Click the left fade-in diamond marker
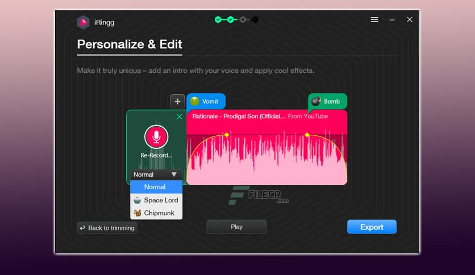The width and height of the screenshot is (475, 275). pyautogui.click(x=226, y=135)
